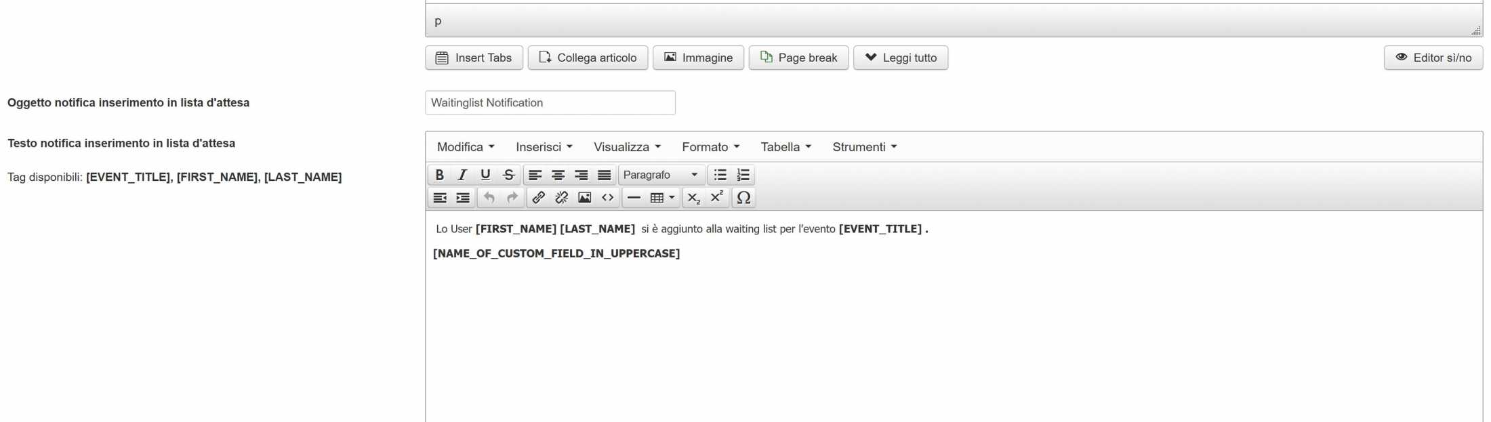
Task: Click the Collega articolo button
Action: tap(588, 58)
